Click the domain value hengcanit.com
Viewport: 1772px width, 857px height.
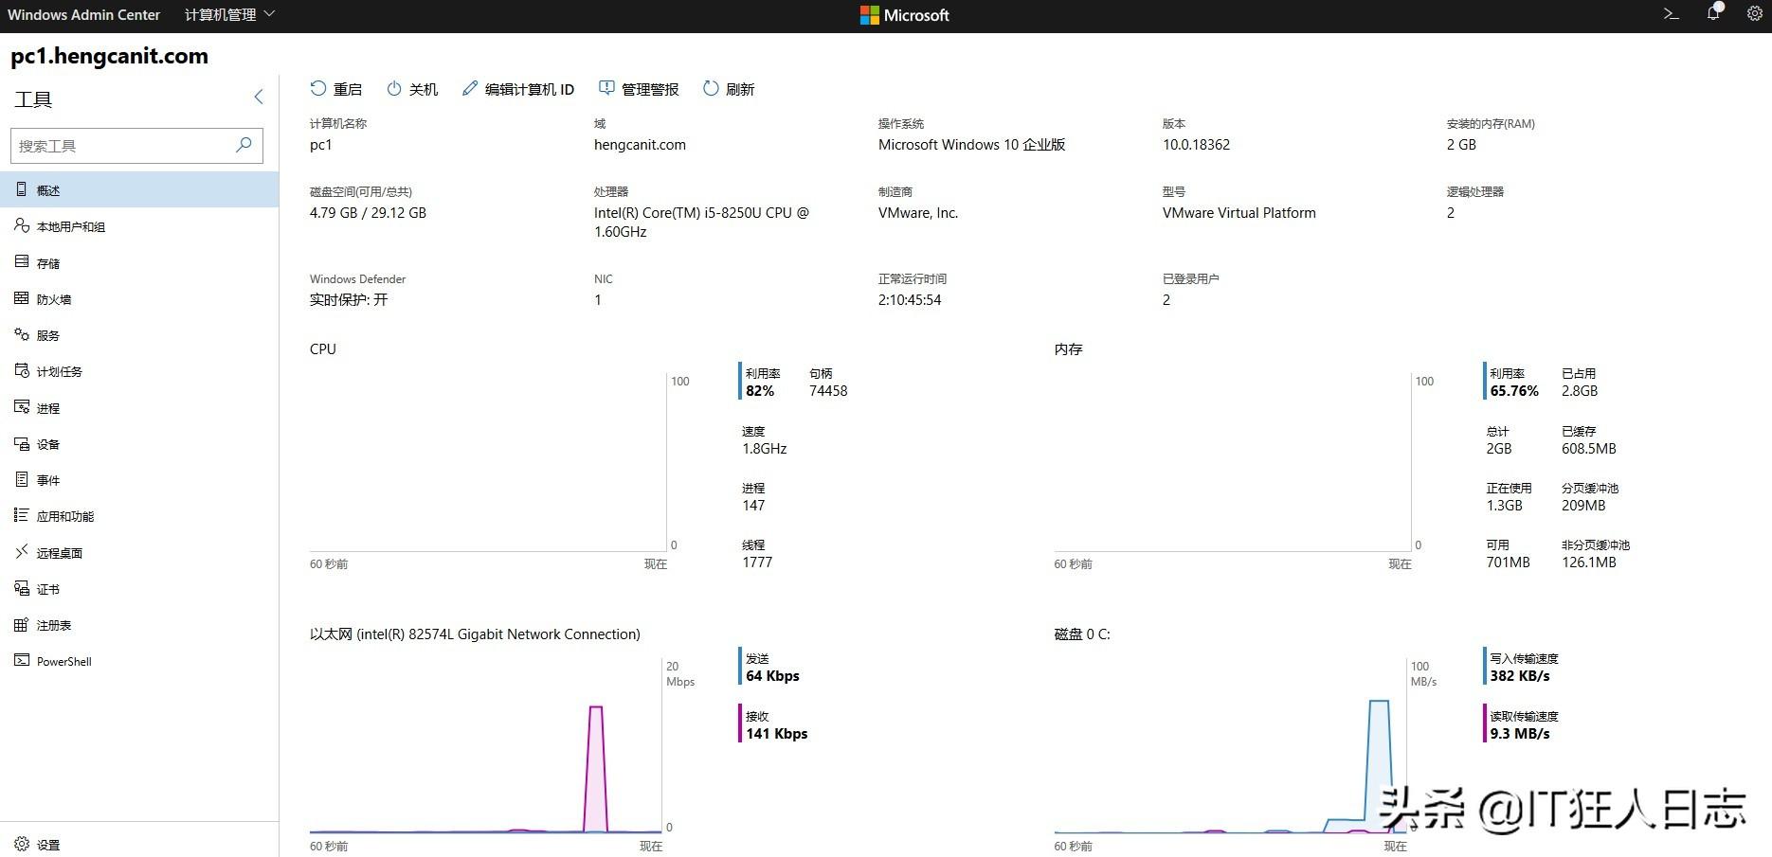[x=640, y=145]
